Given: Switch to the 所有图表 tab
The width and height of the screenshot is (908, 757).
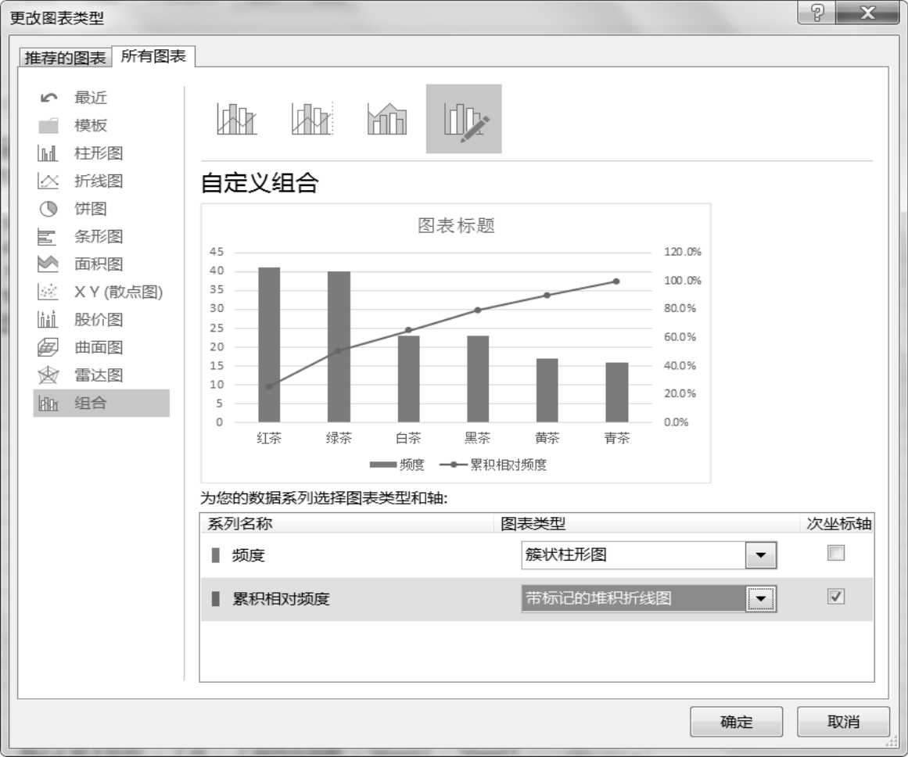Looking at the screenshot, I should [153, 57].
